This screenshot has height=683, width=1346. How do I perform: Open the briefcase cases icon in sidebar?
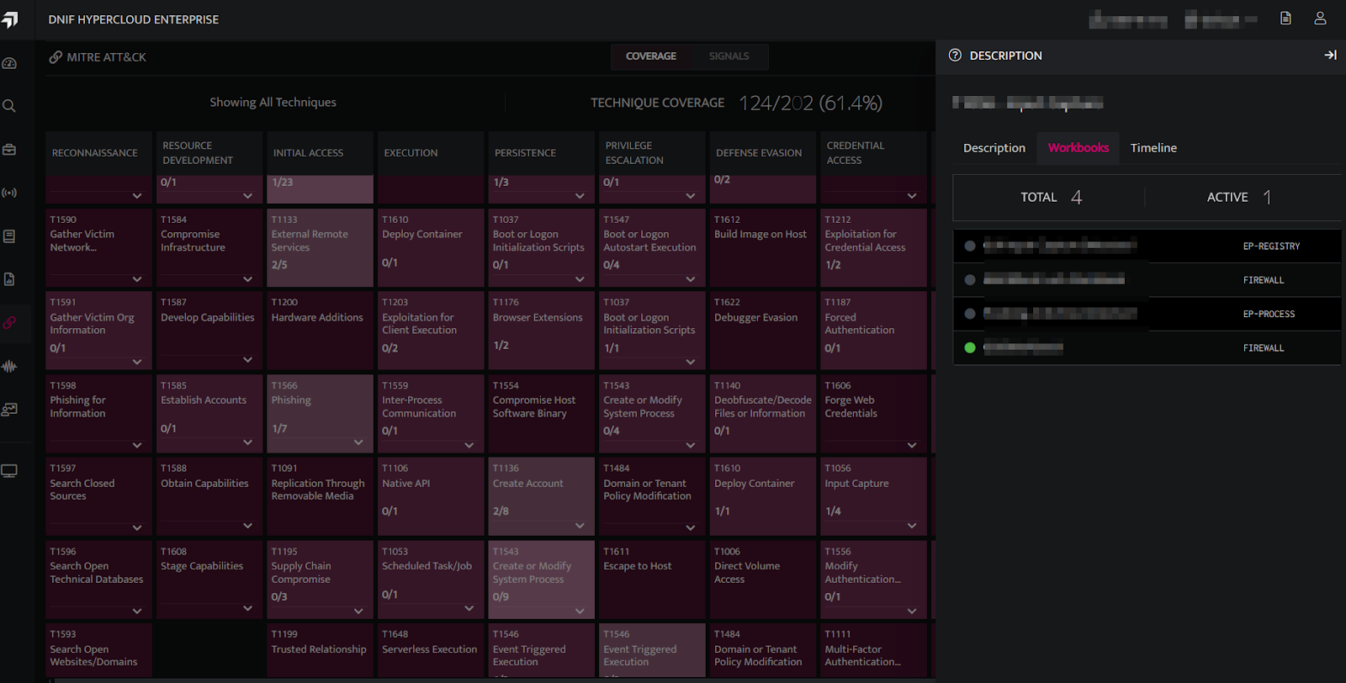coord(9,150)
